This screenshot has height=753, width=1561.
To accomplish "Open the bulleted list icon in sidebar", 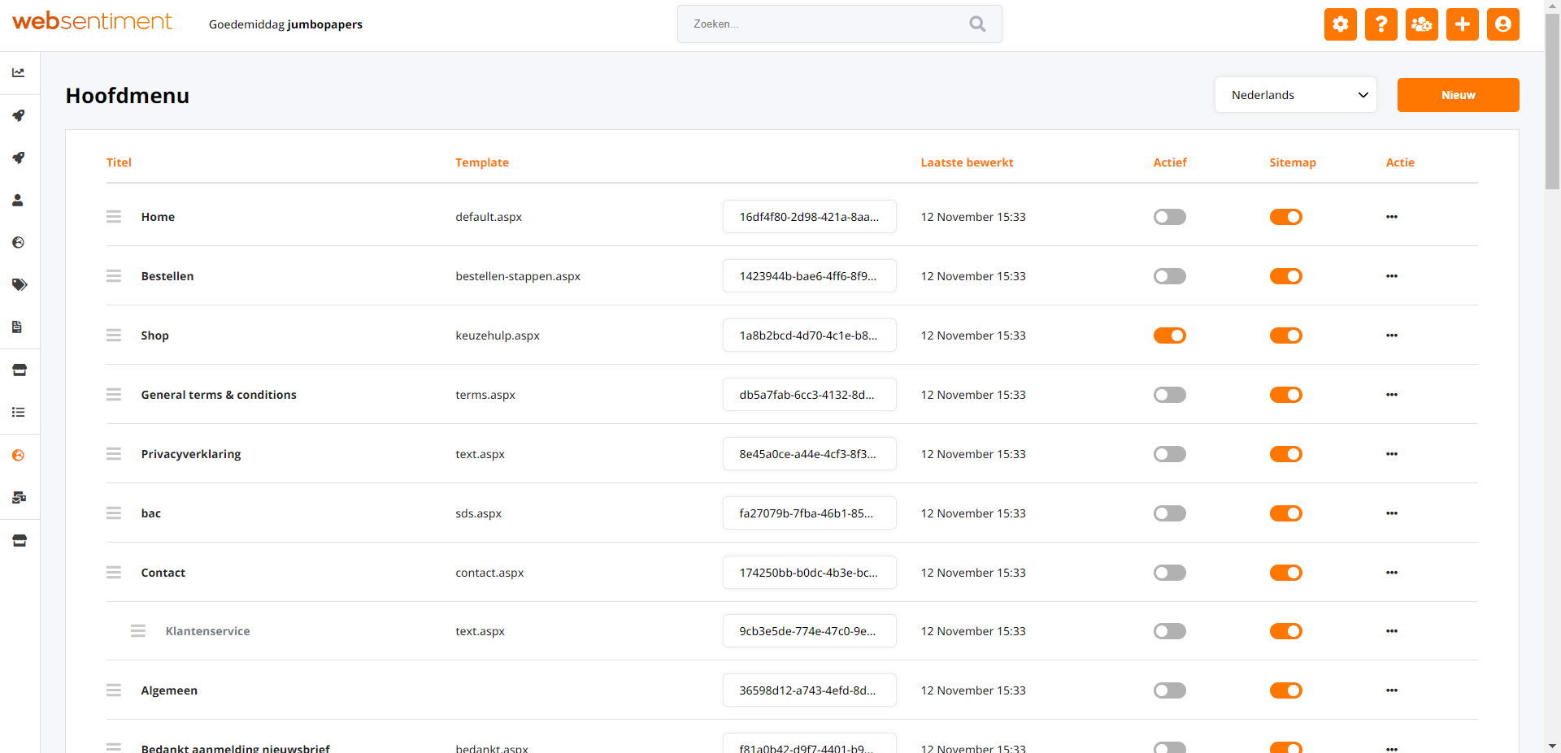I will coord(19,413).
